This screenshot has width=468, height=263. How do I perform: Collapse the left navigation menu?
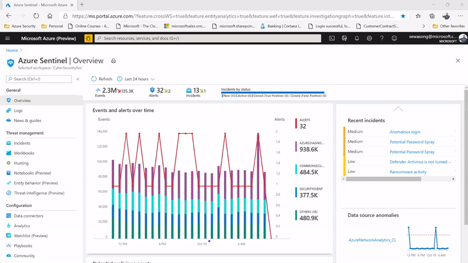tap(78, 79)
